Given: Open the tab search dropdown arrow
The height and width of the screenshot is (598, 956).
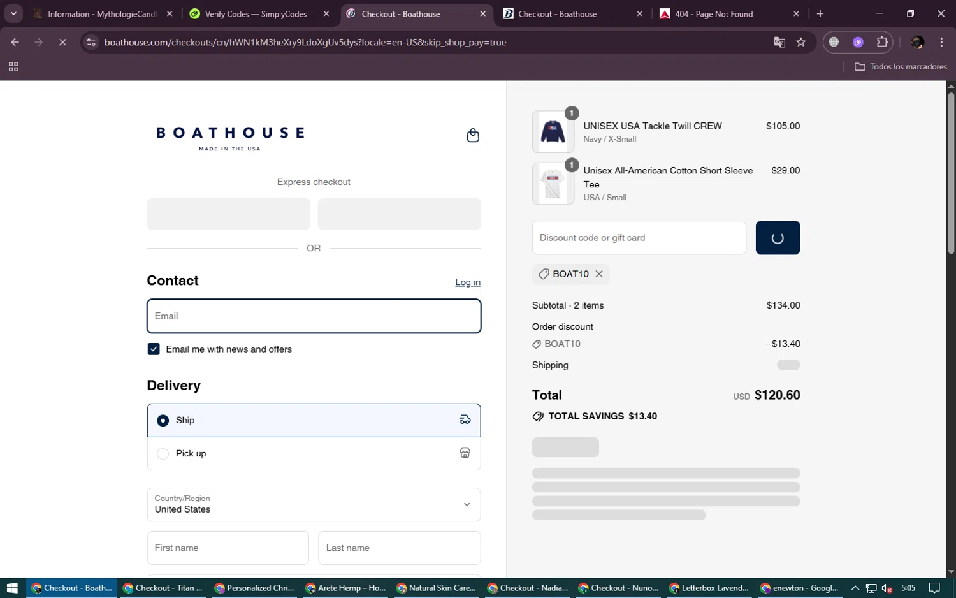Looking at the screenshot, I should click(13, 14).
